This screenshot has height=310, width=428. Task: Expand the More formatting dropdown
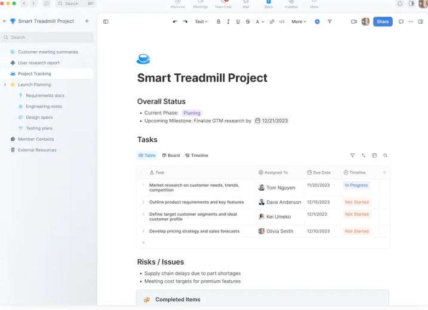(x=298, y=21)
